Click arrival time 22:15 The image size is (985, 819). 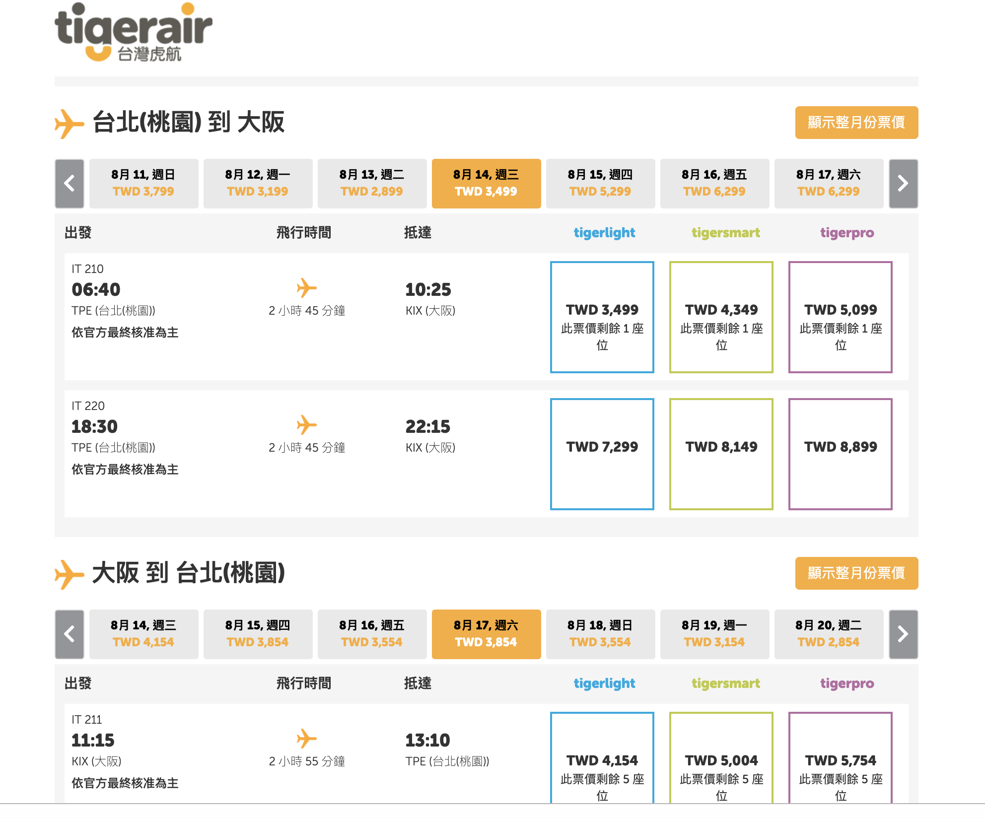tap(427, 426)
